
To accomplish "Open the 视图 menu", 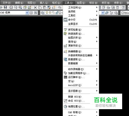I will [x=31, y=3].
